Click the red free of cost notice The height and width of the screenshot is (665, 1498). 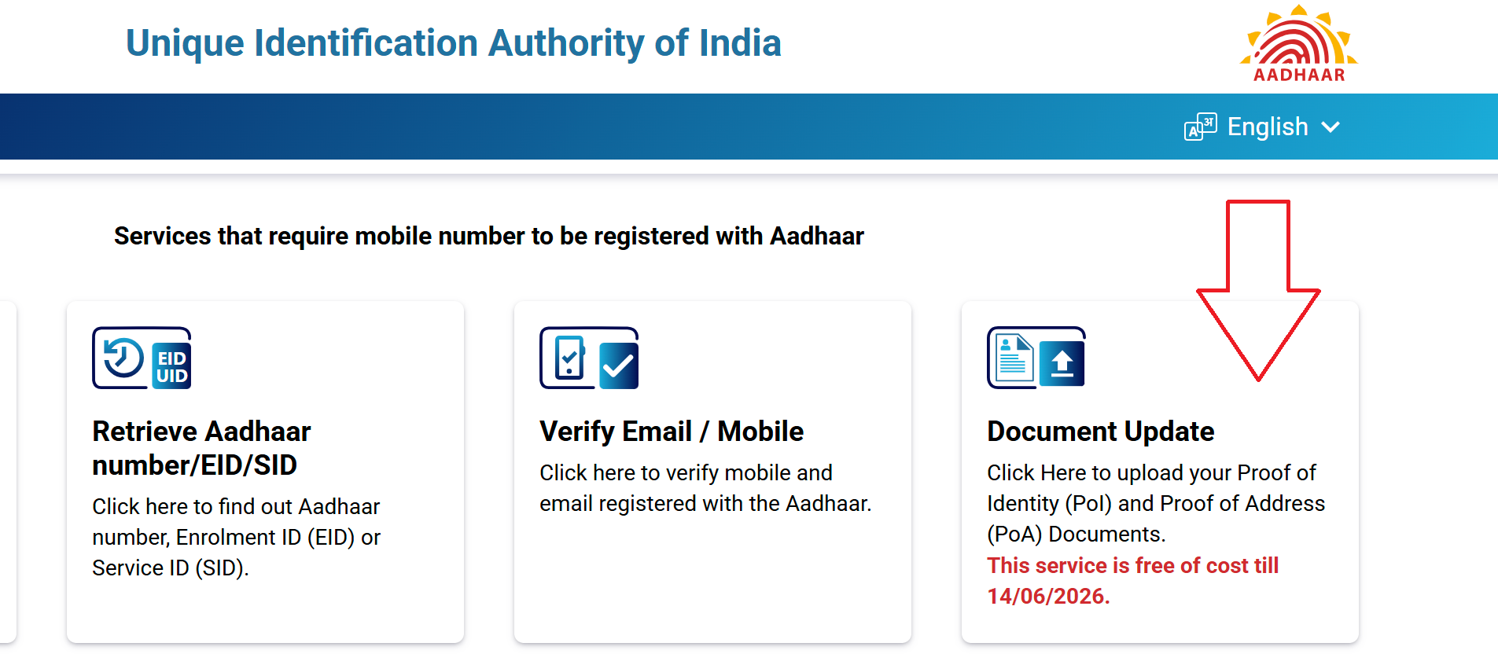coord(1132,580)
